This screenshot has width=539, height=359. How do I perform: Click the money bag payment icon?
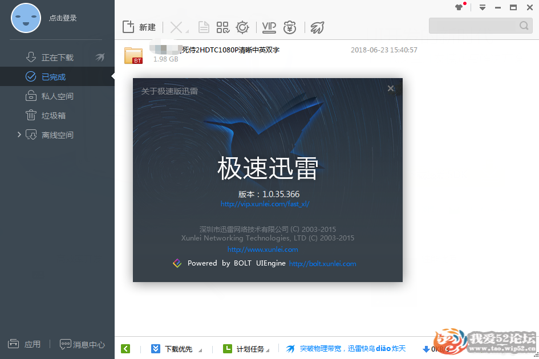(x=289, y=27)
